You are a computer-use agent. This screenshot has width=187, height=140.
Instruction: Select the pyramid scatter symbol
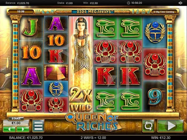pos(56,72)
